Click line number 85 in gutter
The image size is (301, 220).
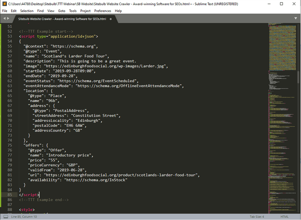pyautogui.click(x=10, y=195)
